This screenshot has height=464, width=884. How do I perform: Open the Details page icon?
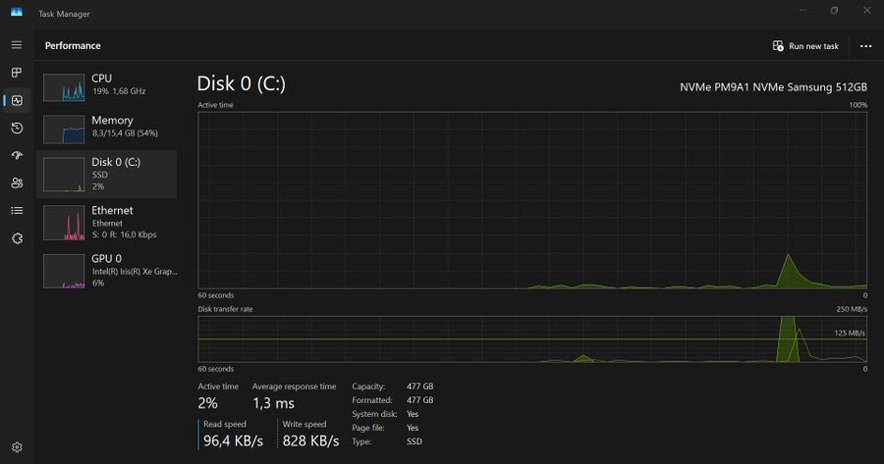(17, 210)
